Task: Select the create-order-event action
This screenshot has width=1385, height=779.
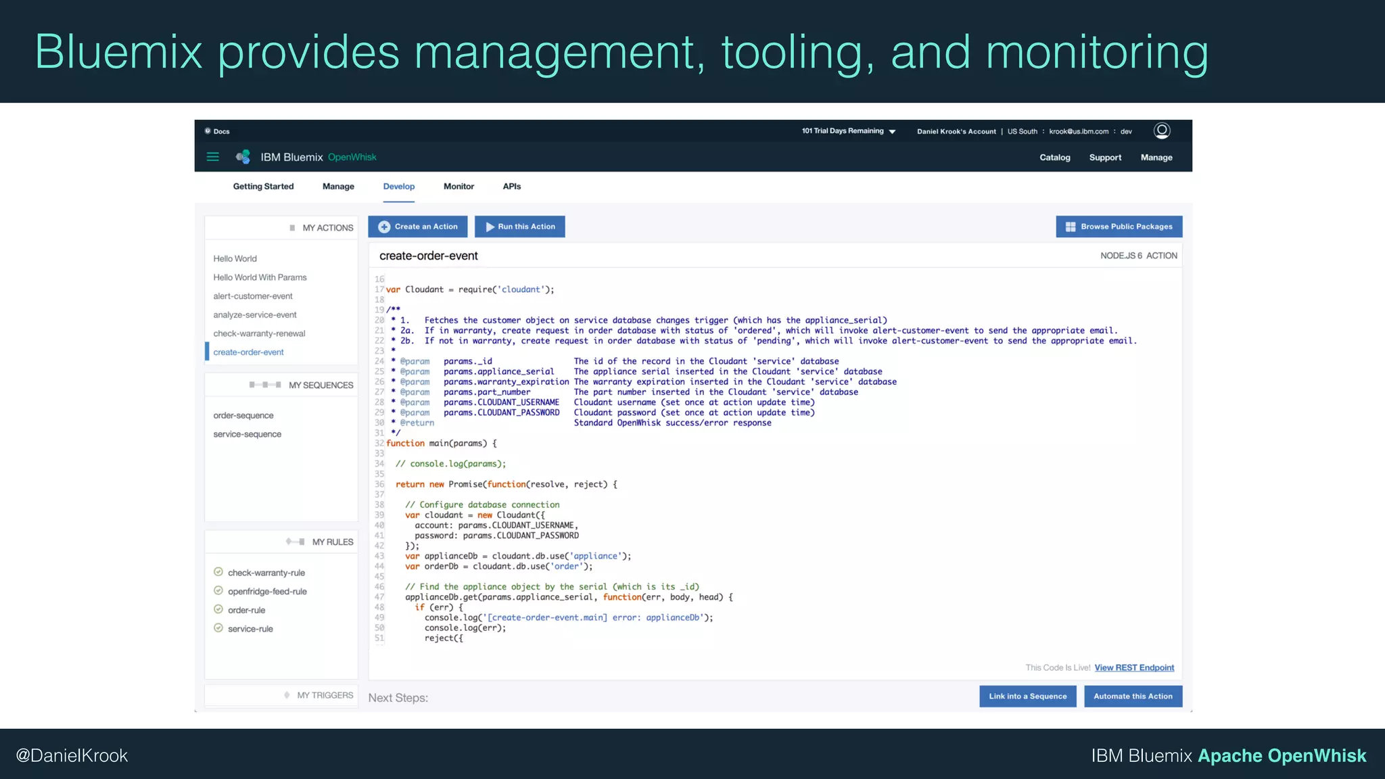Action: (248, 352)
